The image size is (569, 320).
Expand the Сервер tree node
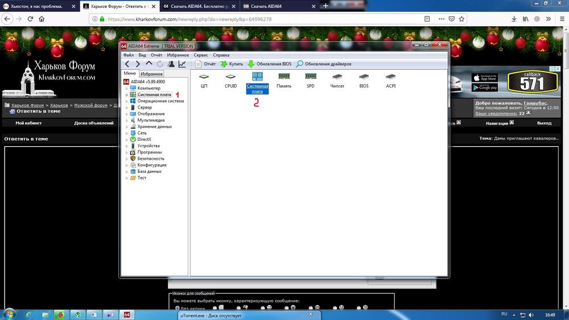(127, 107)
